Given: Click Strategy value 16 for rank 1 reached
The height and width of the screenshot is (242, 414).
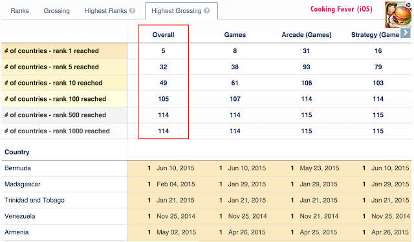Looking at the screenshot, I should pyautogui.click(x=378, y=51).
